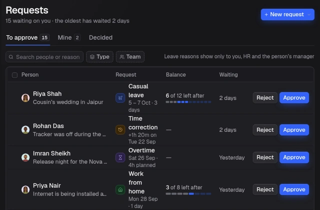Approve Rohan Das's time correction
Viewport: 320px width, 210px height.
(x=294, y=130)
